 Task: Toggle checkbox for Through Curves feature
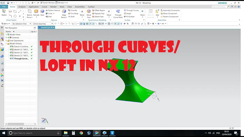[11, 59]
